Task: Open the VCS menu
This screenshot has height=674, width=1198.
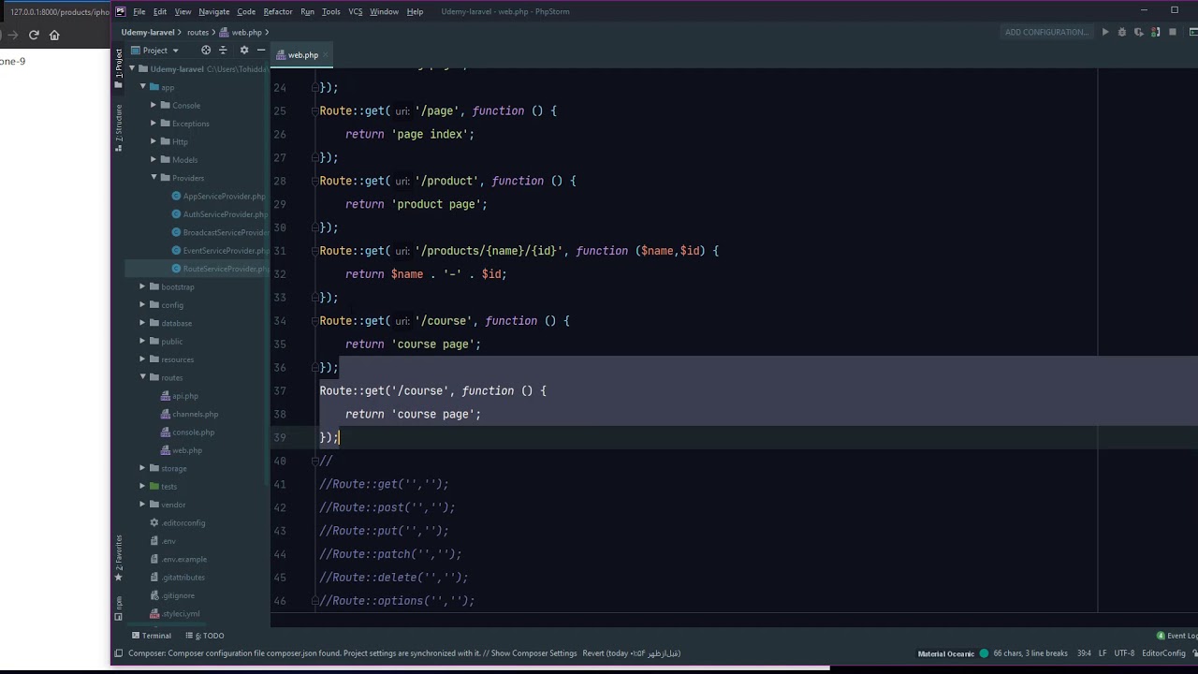Action: [x=356, y=11]
